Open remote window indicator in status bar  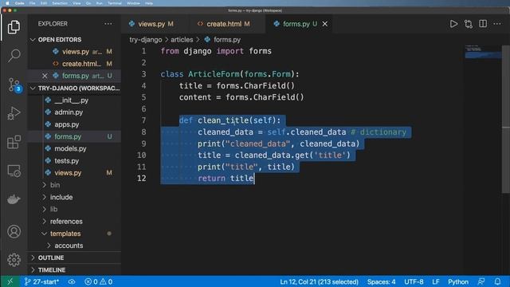10,281
